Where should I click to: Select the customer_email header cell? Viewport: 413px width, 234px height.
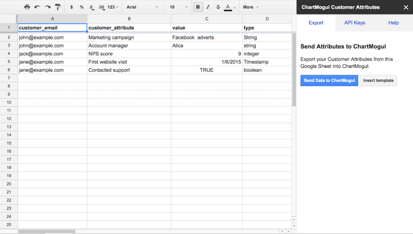[52, 28]
